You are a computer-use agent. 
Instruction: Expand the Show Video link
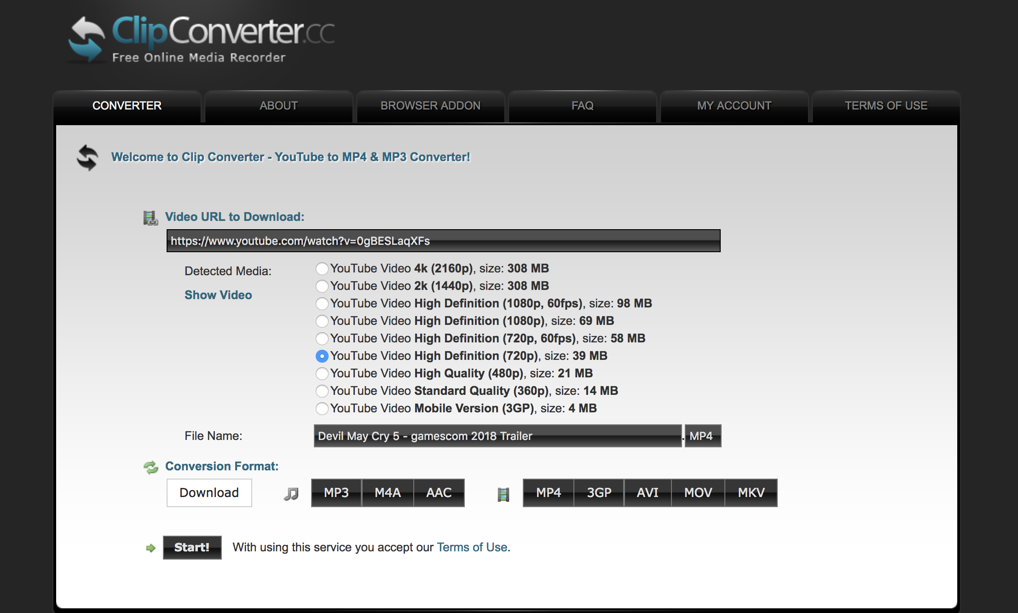(x=218, y=295)
